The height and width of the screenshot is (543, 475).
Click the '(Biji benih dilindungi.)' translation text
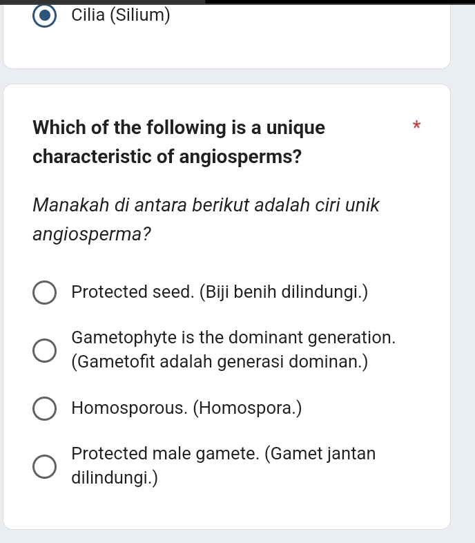click(x=283, y=292)
